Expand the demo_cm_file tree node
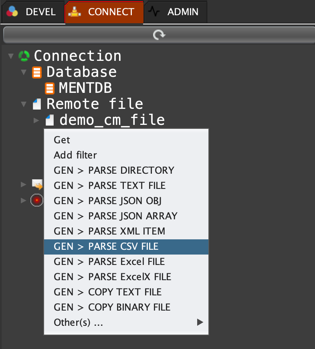 pos(36,120)
